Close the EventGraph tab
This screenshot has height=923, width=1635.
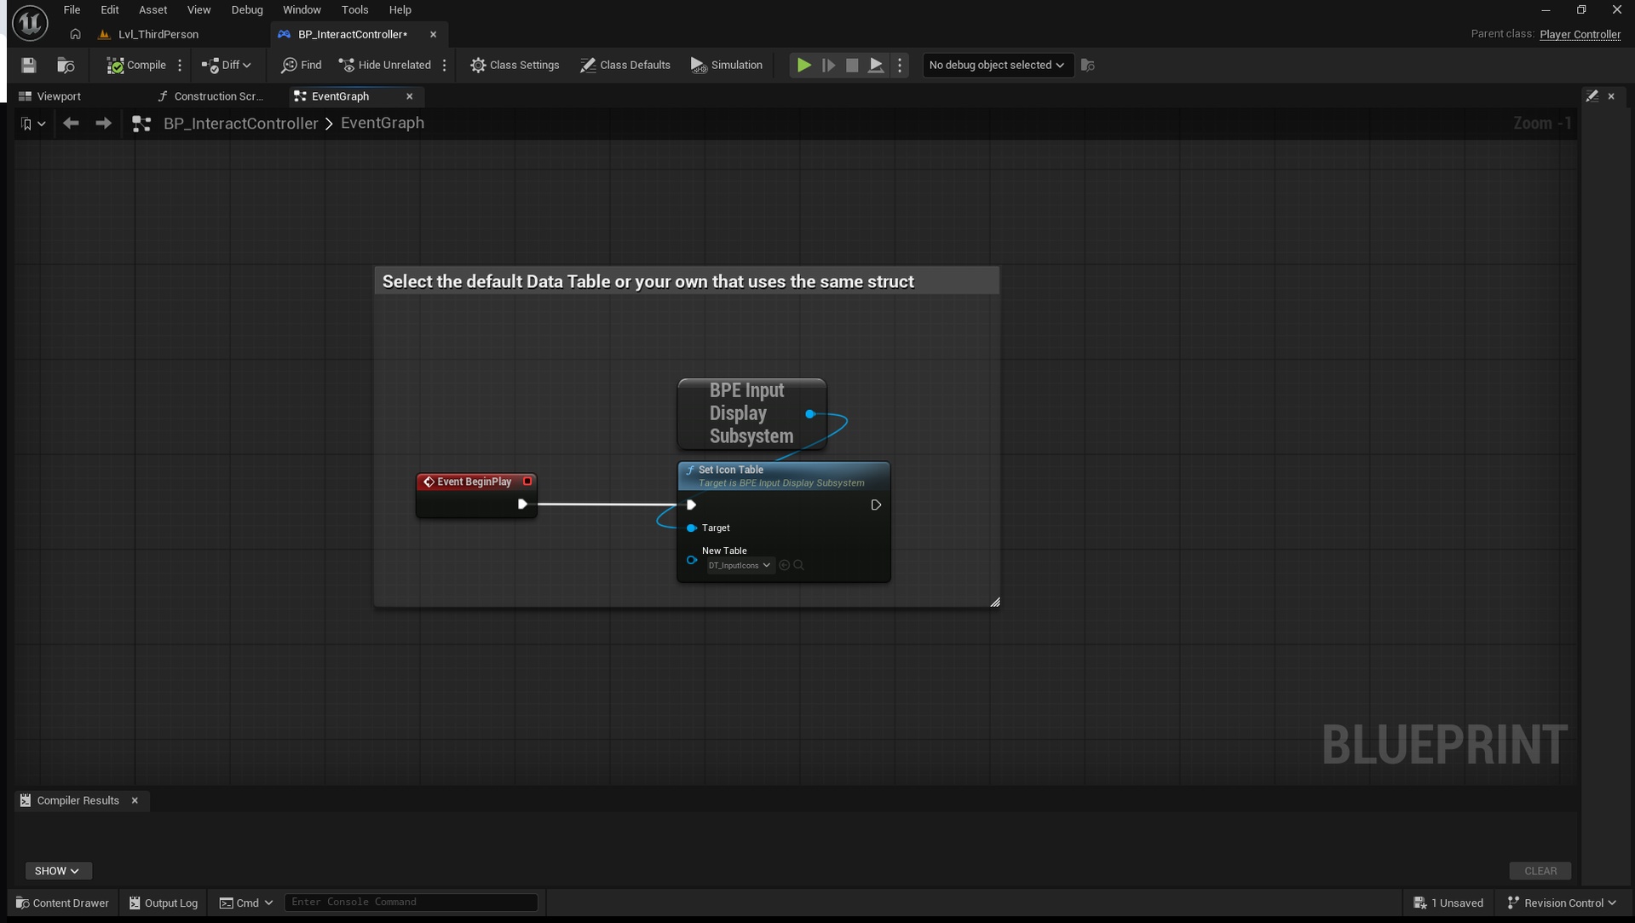[409, 96]
